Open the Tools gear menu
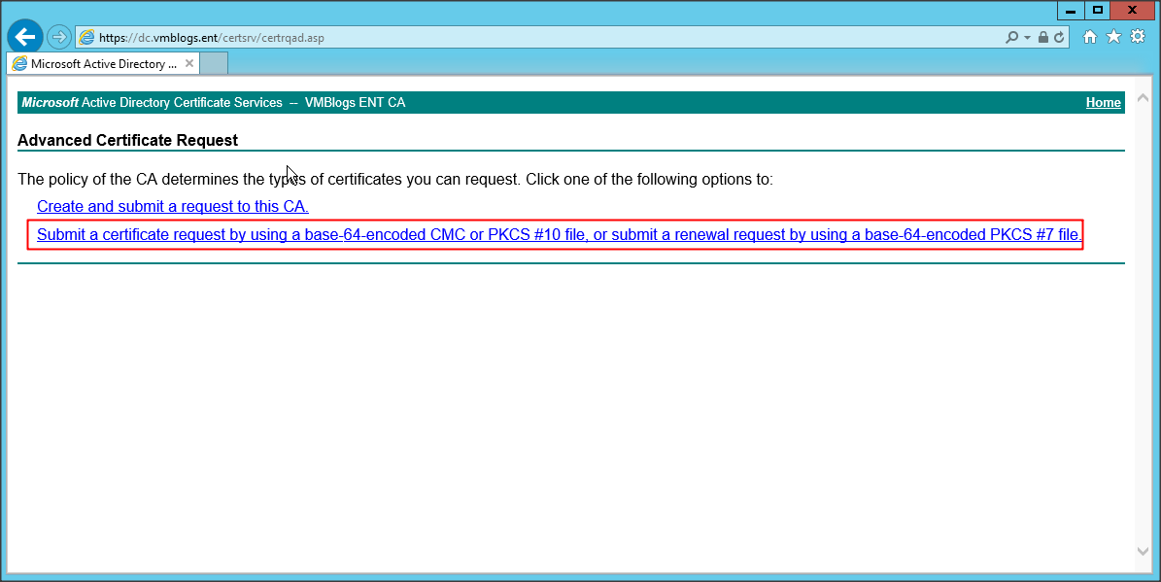This screenshot has height=582, width=1161. 1138,37
